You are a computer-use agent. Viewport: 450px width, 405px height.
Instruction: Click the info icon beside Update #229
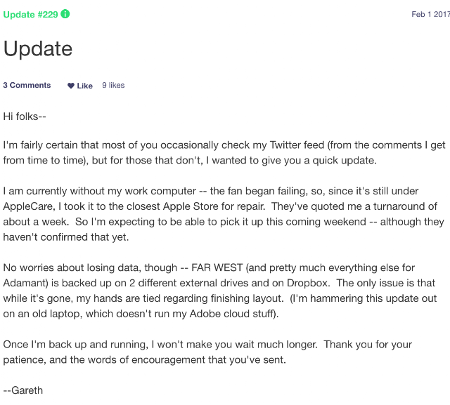65,14
